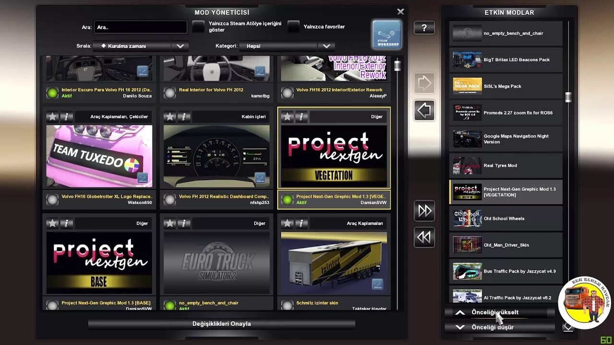Click the Realistic Dashboard gauge thumbnail

216,156
